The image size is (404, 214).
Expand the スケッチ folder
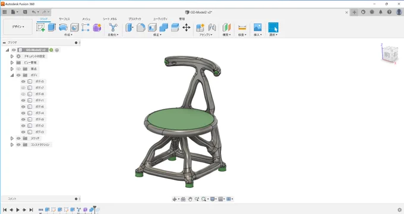click(x=12, y=138)
